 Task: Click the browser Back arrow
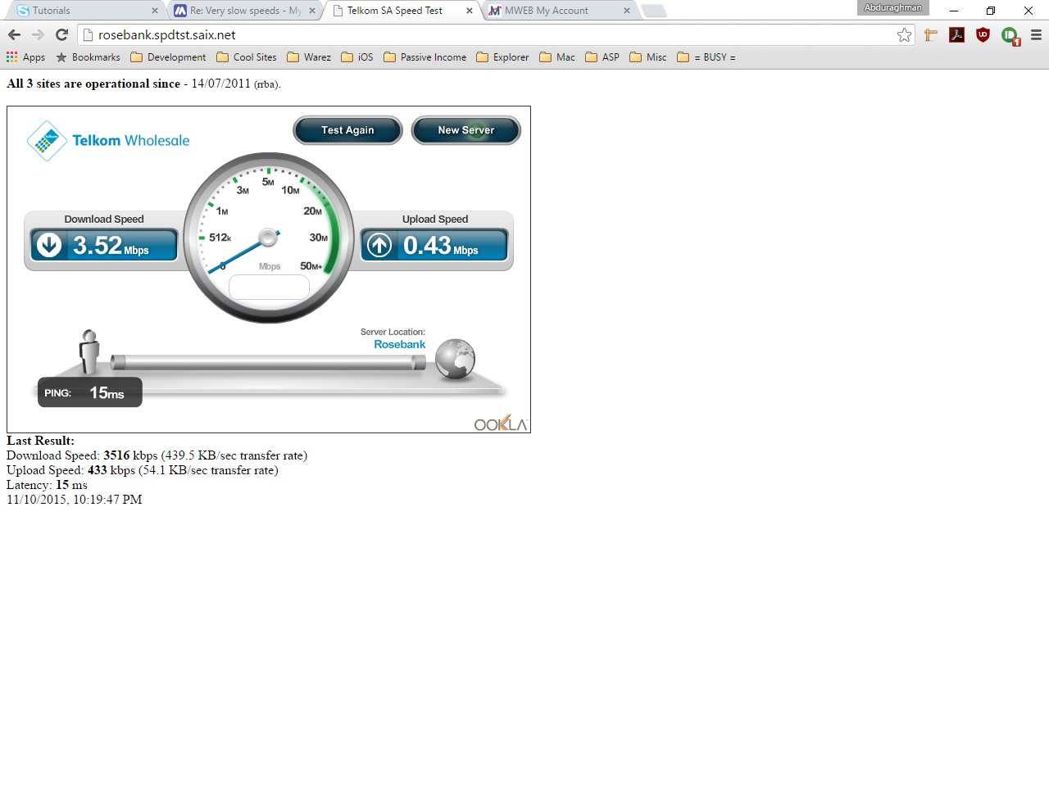[14, 34]
